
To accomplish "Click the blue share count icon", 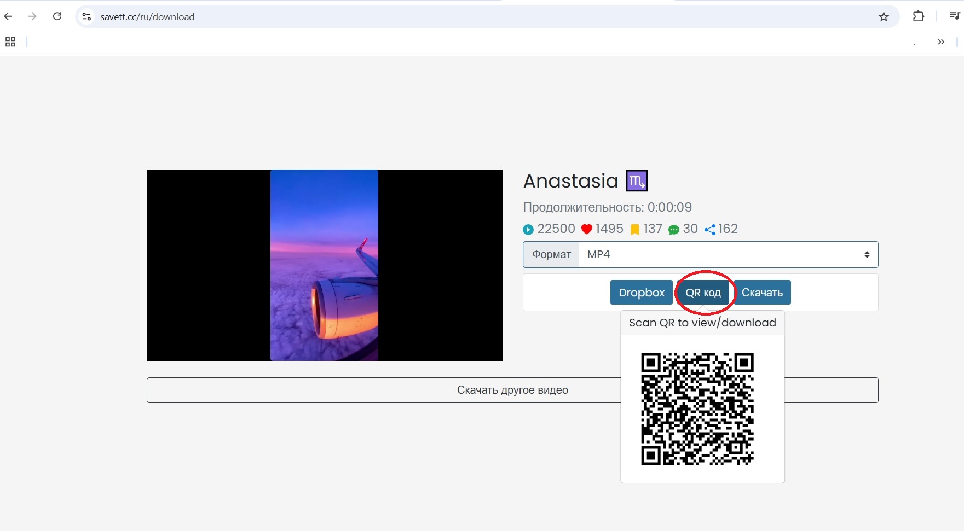I will [709, 229].
